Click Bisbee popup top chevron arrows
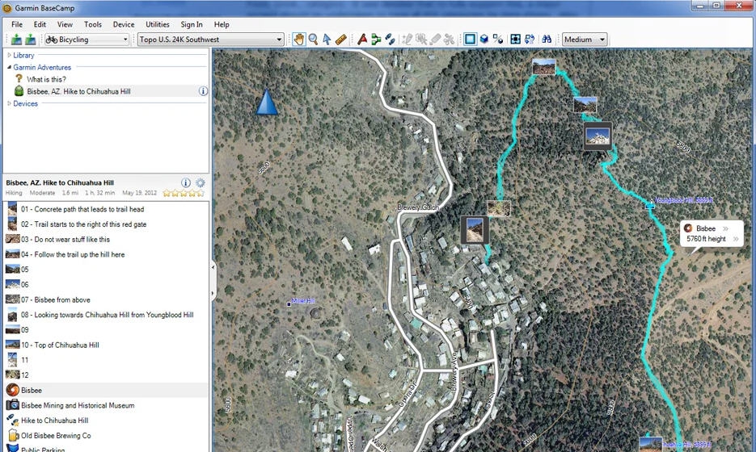 click(x=725, y=228)
